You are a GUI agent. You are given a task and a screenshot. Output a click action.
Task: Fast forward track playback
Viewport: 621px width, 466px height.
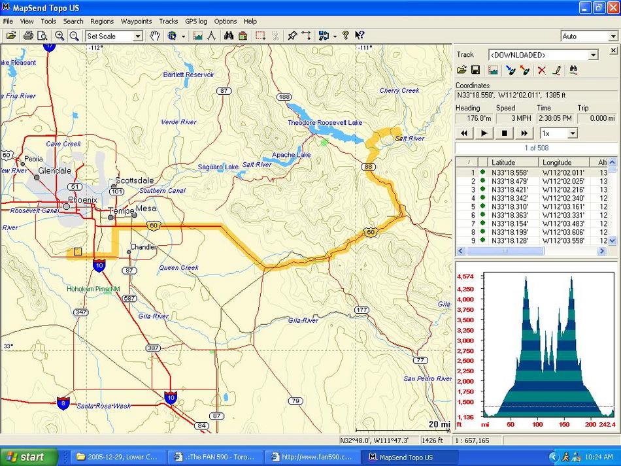(524, 133)
